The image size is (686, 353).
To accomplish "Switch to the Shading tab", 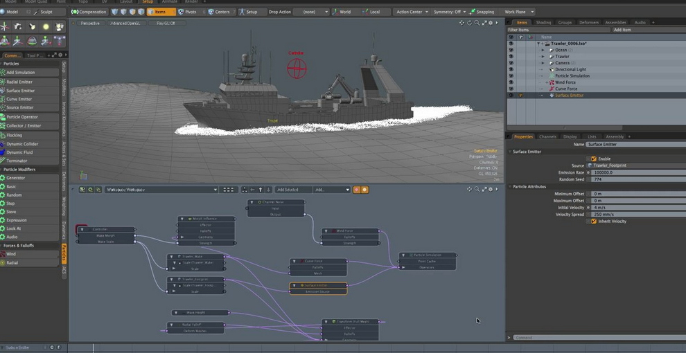I will point(543,23).
